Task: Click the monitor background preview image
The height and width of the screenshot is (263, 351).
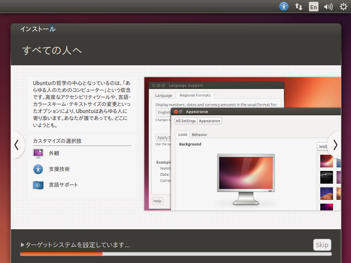Action: [x=246, y=173]
